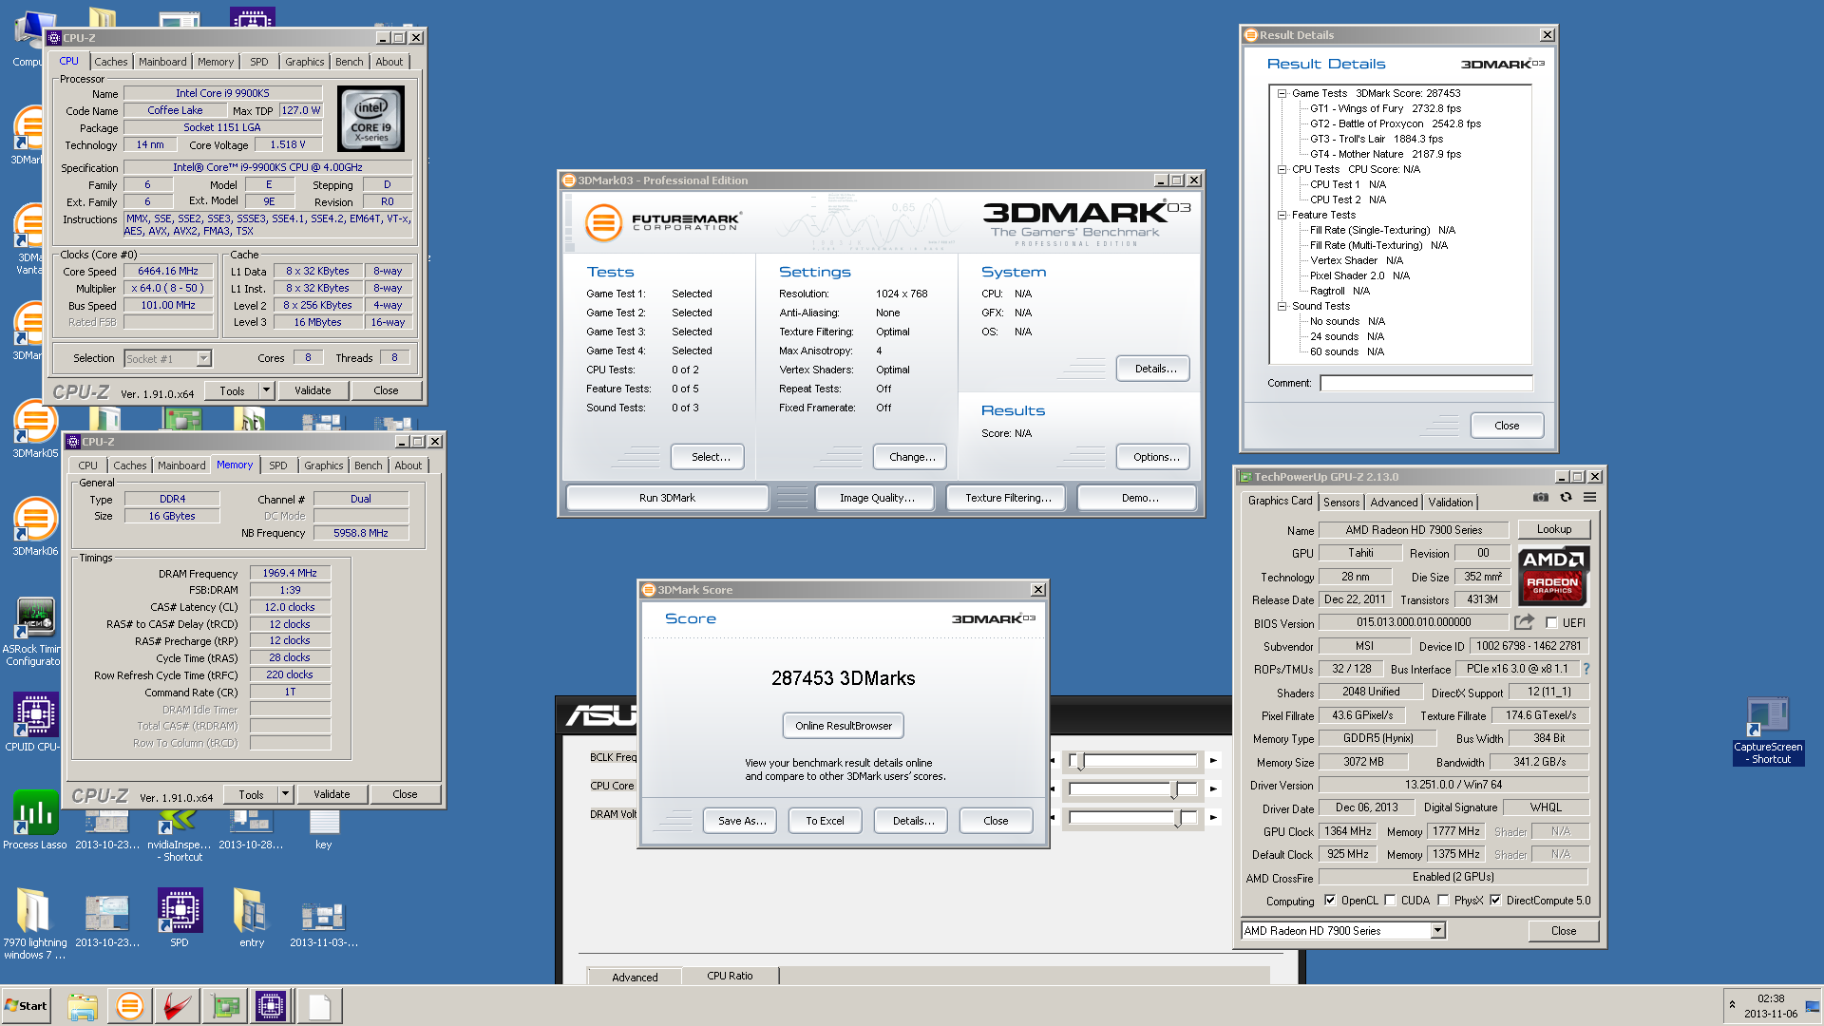Click the blank document taskbar icon

(x=319, y=1006)
